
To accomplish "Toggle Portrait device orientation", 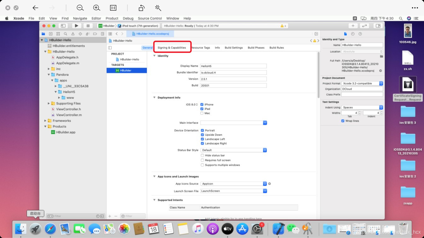I will click(x=202, y=130).
